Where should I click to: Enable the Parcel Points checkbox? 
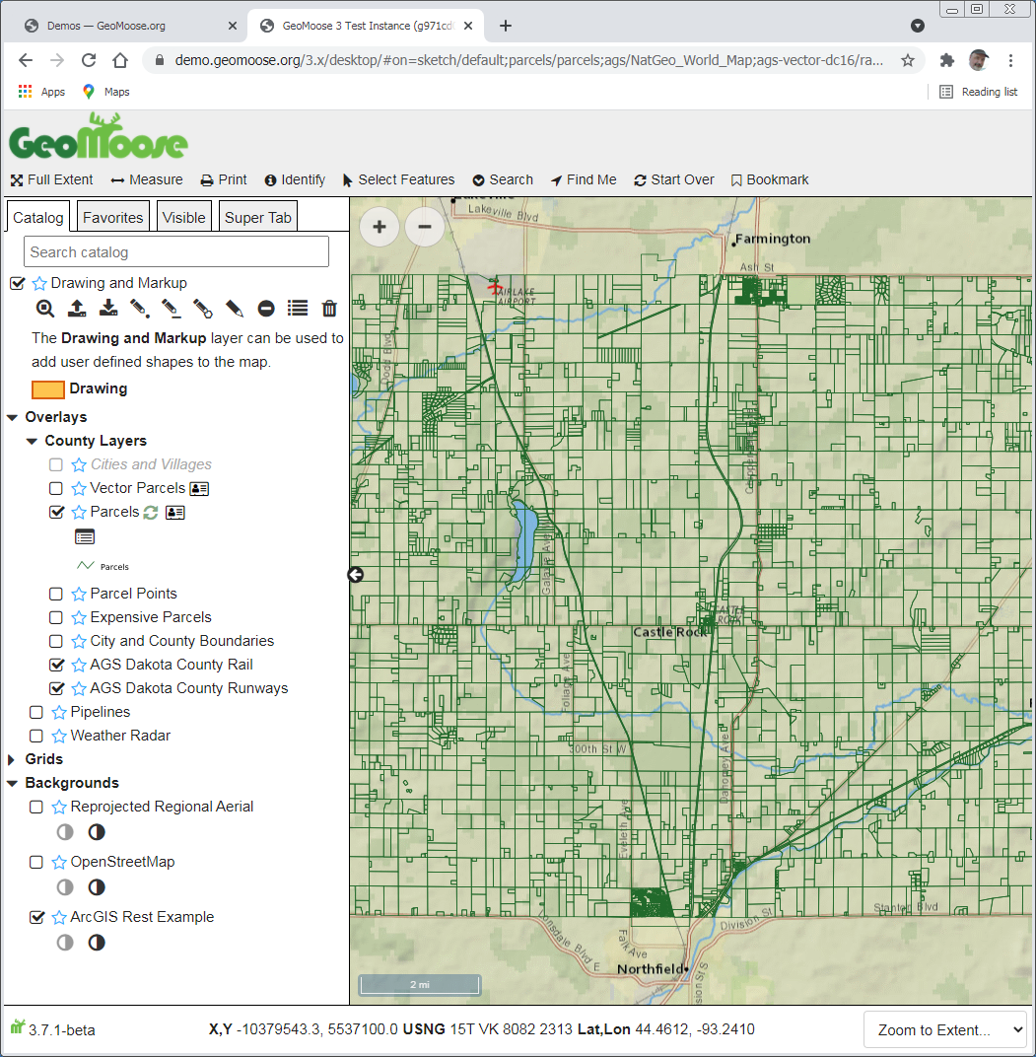coord(56,594)
